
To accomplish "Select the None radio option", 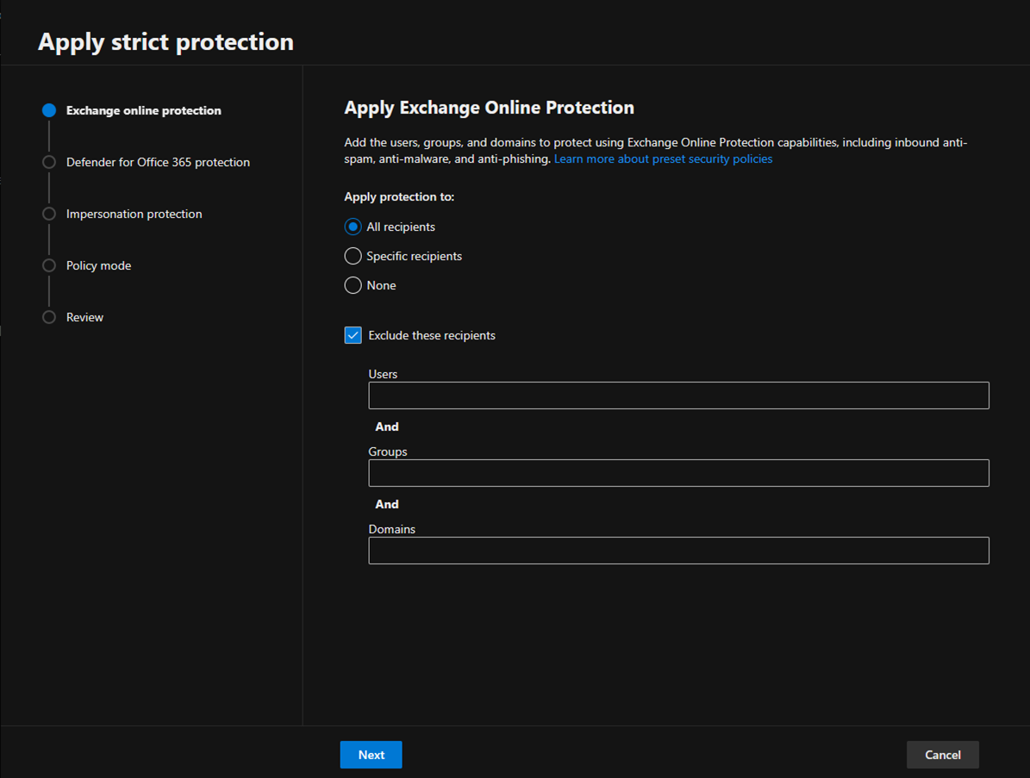I will tap(353, 285).
